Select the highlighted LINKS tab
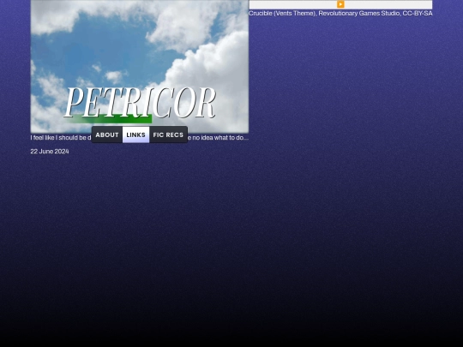Viewport: 463px width, 347px height. (135, 135)
